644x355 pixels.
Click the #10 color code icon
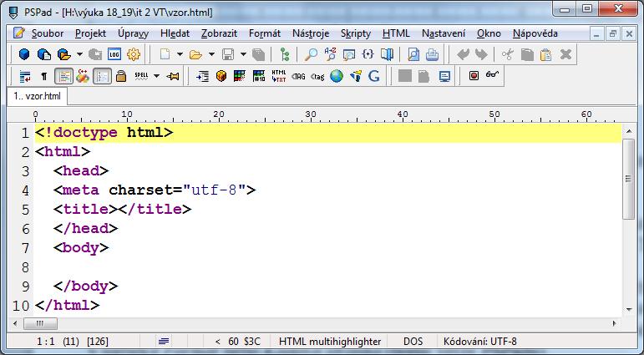point(259,76)
